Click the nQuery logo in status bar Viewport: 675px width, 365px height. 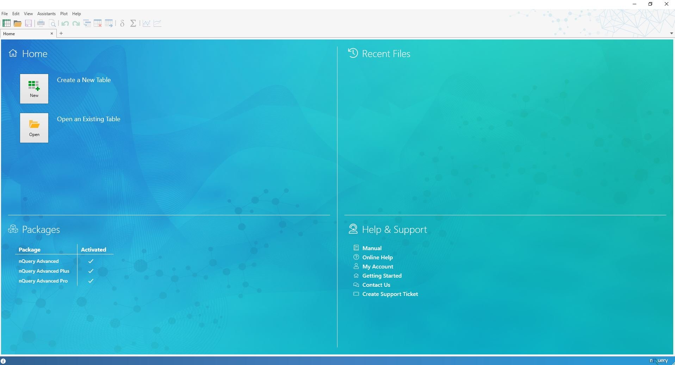tap(659, 360)
